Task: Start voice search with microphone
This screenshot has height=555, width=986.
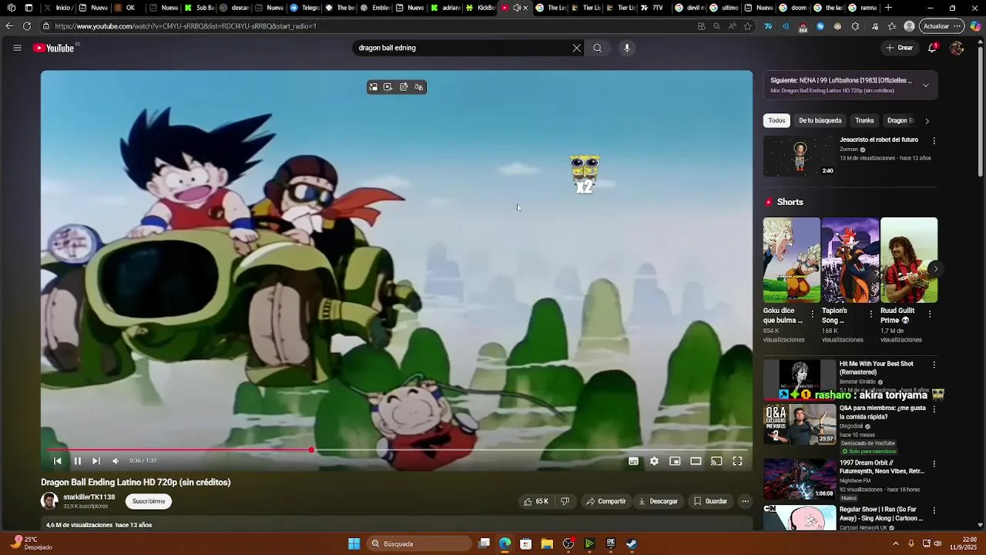Action: 627,48
